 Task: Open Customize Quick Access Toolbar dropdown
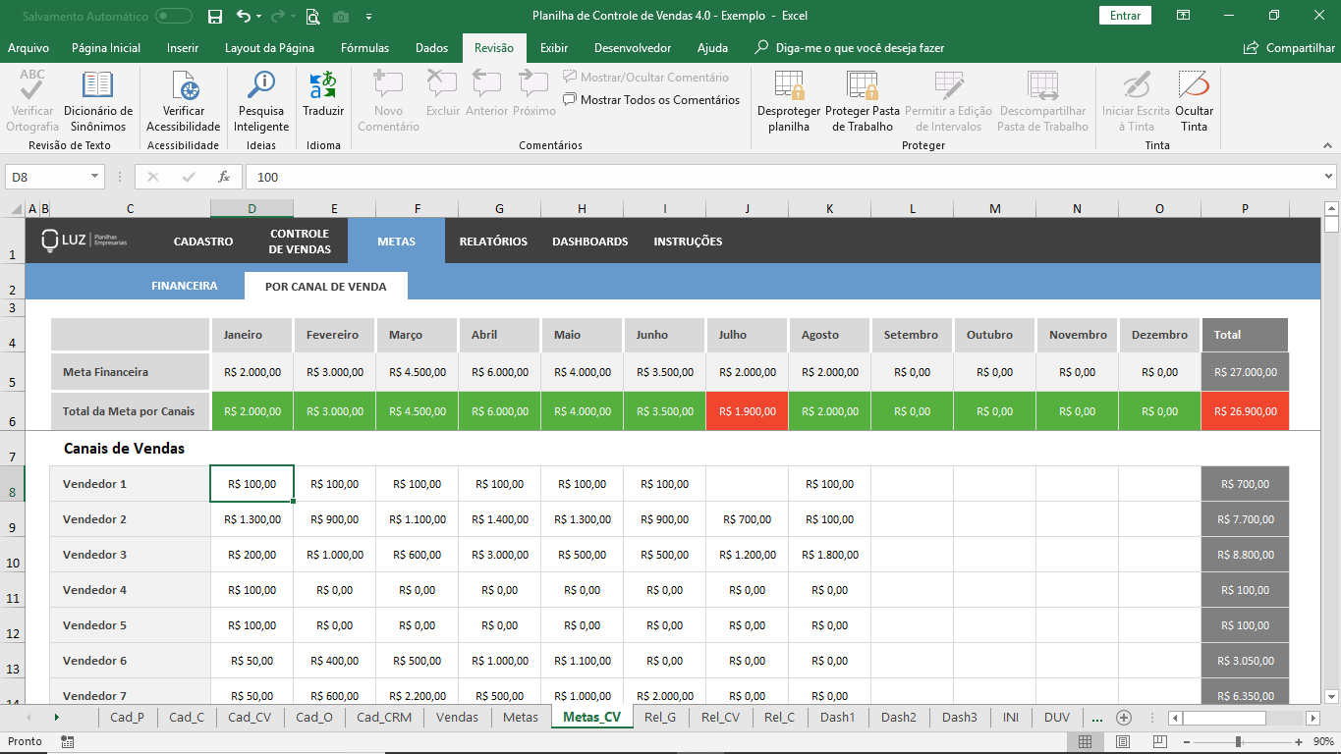(368, 17)
